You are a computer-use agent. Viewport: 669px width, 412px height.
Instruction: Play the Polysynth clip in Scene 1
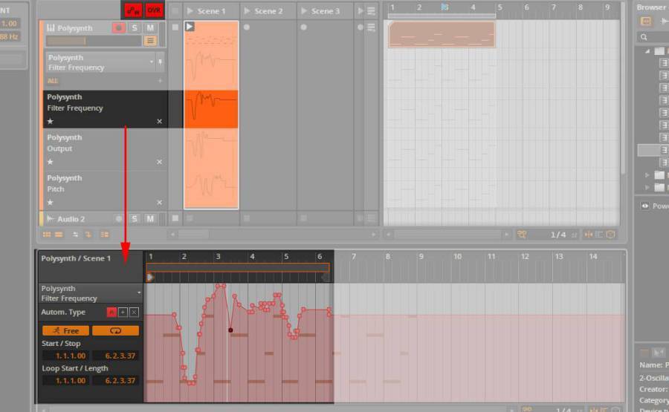coord(190,27)
